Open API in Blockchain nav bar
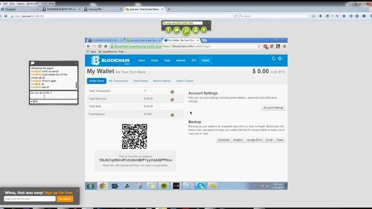Image resolution: width=372 pixels, height=209 pixels. (x=194, y=60)
